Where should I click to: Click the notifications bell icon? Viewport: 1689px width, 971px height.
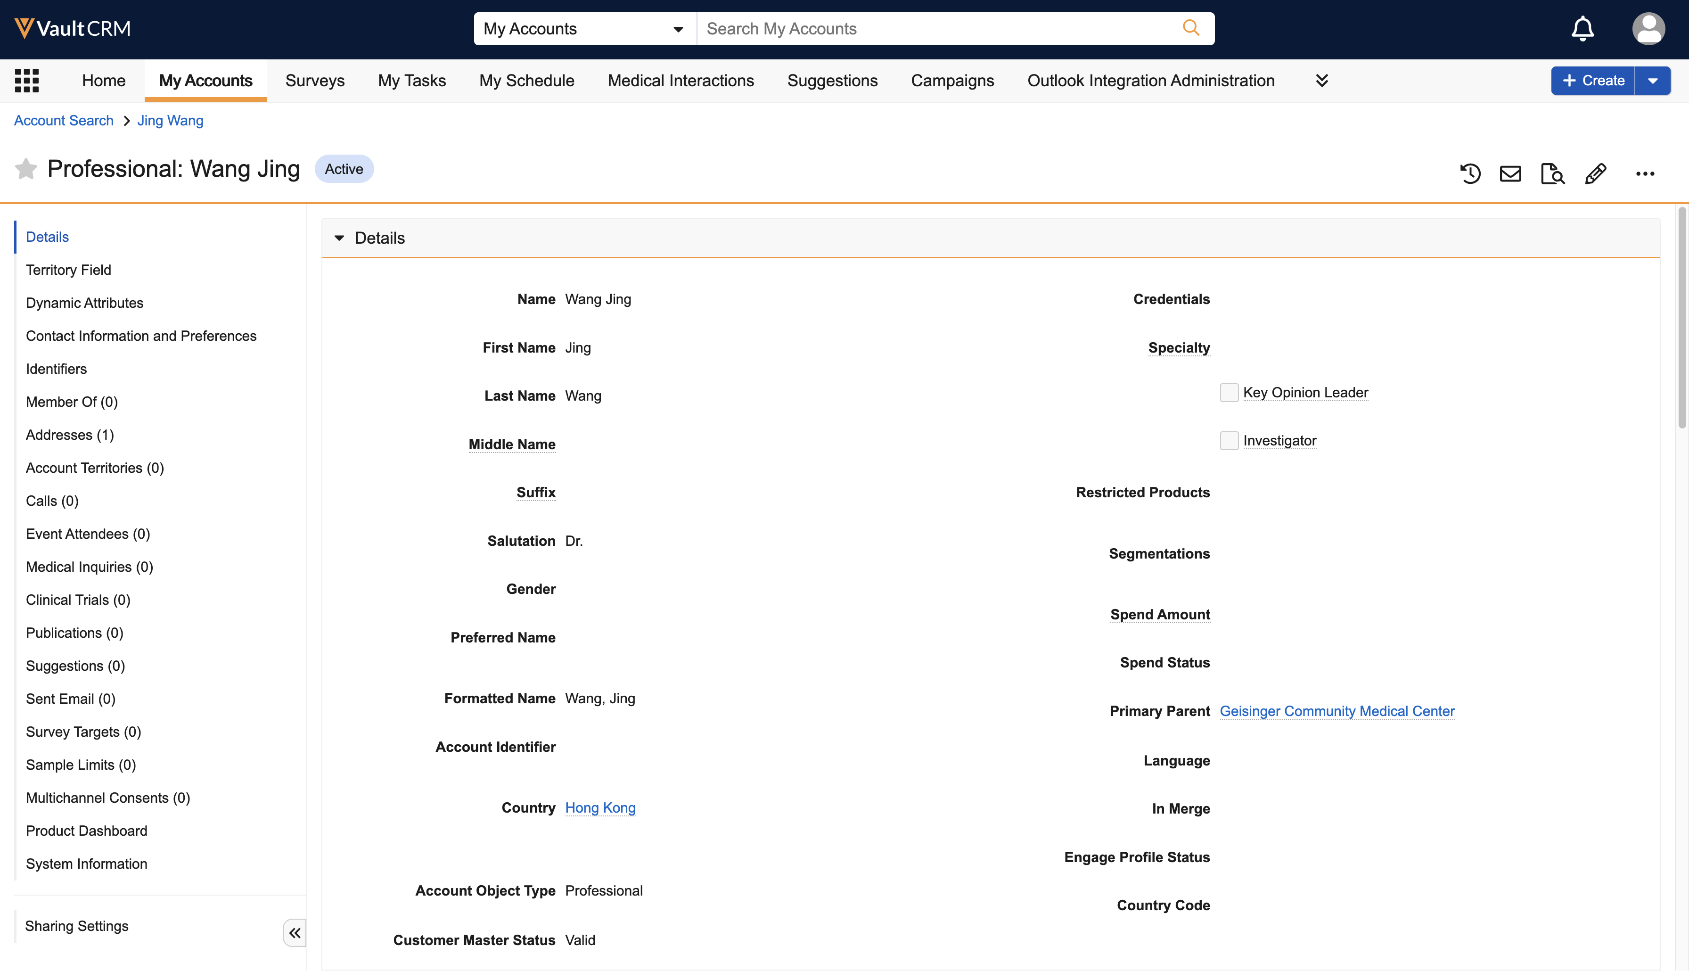click(x=1582, y=29)
